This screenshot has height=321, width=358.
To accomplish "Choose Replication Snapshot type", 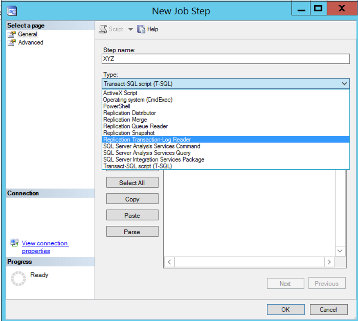I will [225, 133].
